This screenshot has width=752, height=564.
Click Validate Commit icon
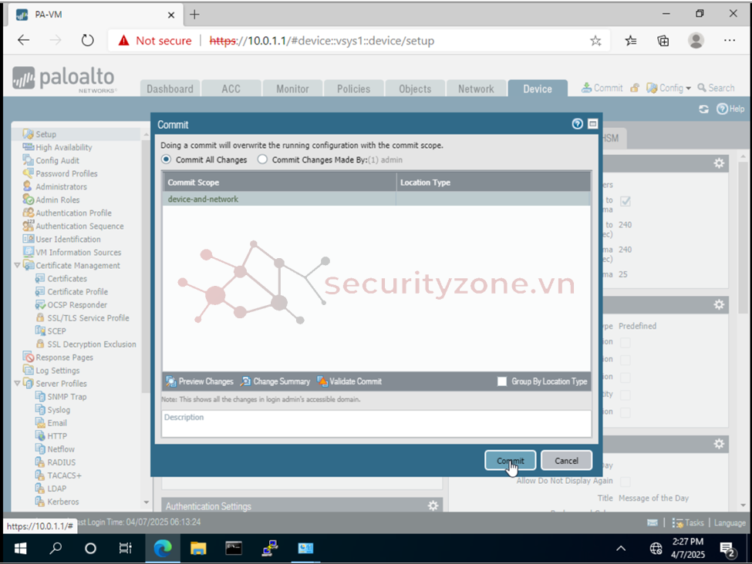point(322,381)
